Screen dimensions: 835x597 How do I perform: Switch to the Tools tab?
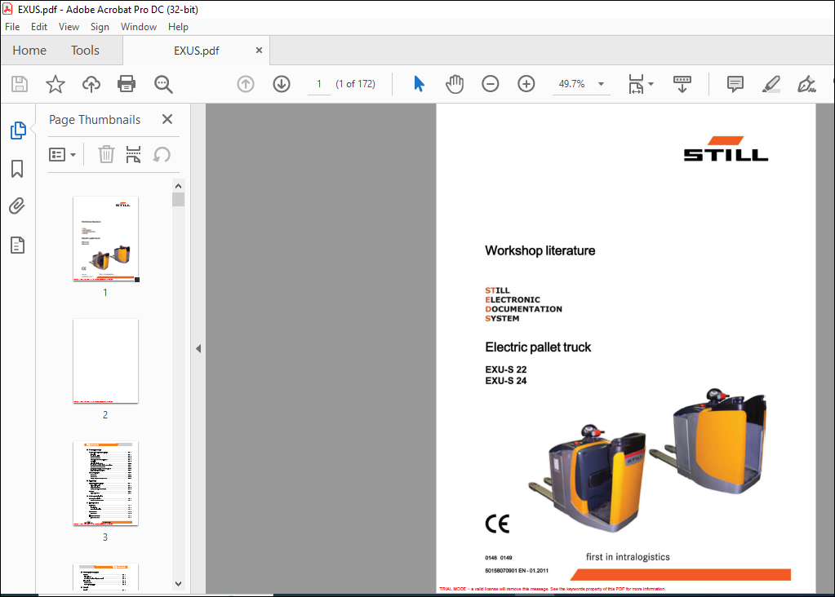[85, 51]
